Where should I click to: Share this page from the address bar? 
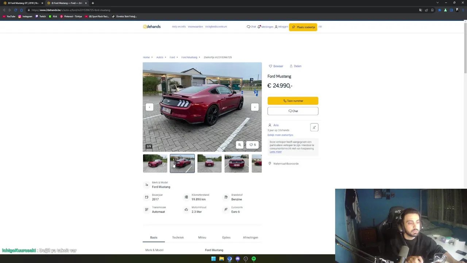pyautogui.click(x=426, y=10)
